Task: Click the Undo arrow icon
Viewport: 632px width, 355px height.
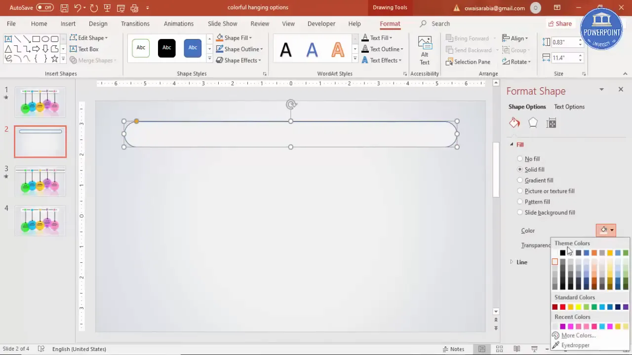Action: [78, 8]
